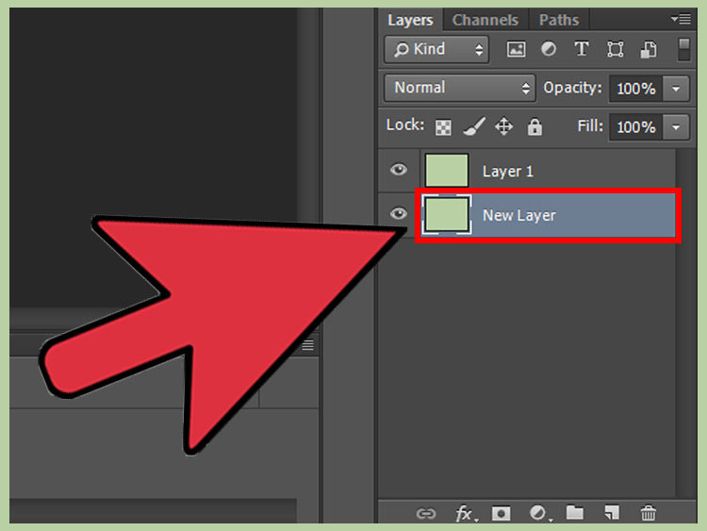Screen dimensions: 707x531
Task: Open the Opacity slider dropdown arrow
Action: coord(676,89)
